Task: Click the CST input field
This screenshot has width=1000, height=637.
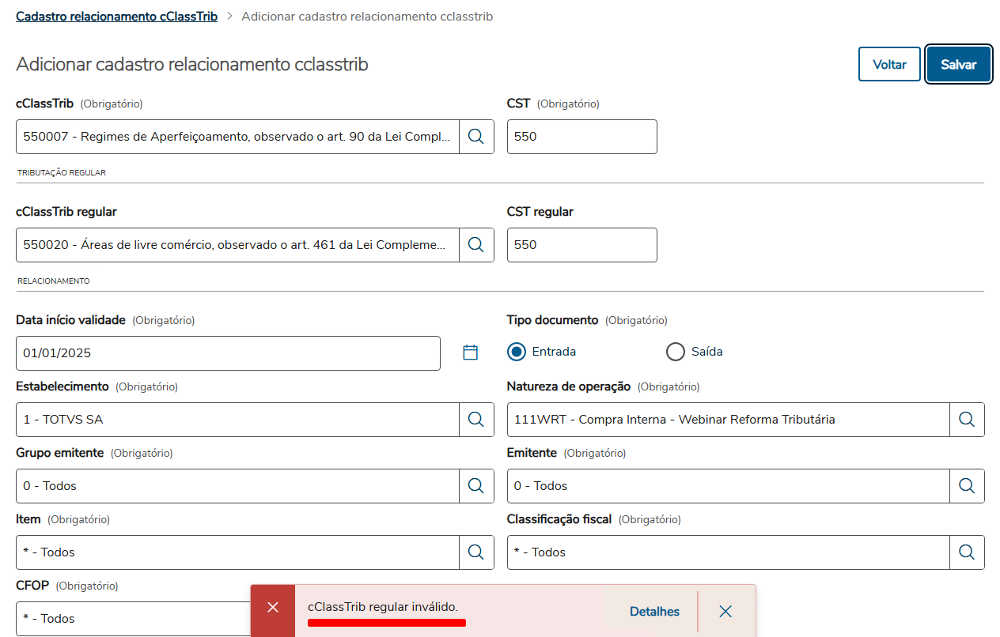Action: pos(581,137)
